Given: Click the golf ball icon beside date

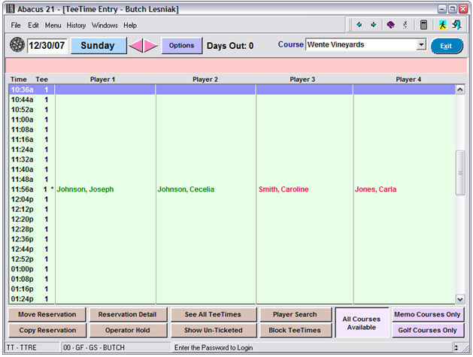Looking at the screenshot, I should pos(17,45).
